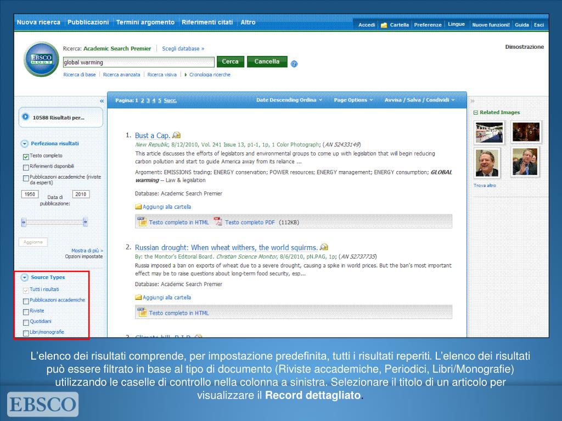
Task: Open Date Descending Ordina dropdown
Action: point(289,100)
